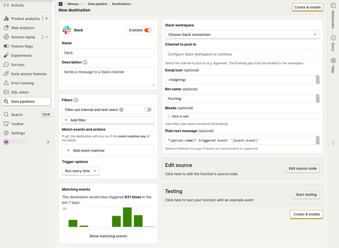Click the bottom Create & enable button
339x248 pixels.
(x=306, y=214)
